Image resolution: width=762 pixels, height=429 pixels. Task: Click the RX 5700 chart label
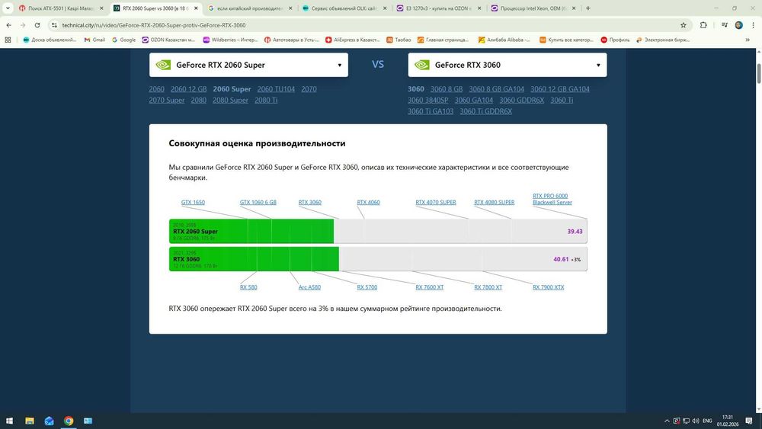[367, 287]
